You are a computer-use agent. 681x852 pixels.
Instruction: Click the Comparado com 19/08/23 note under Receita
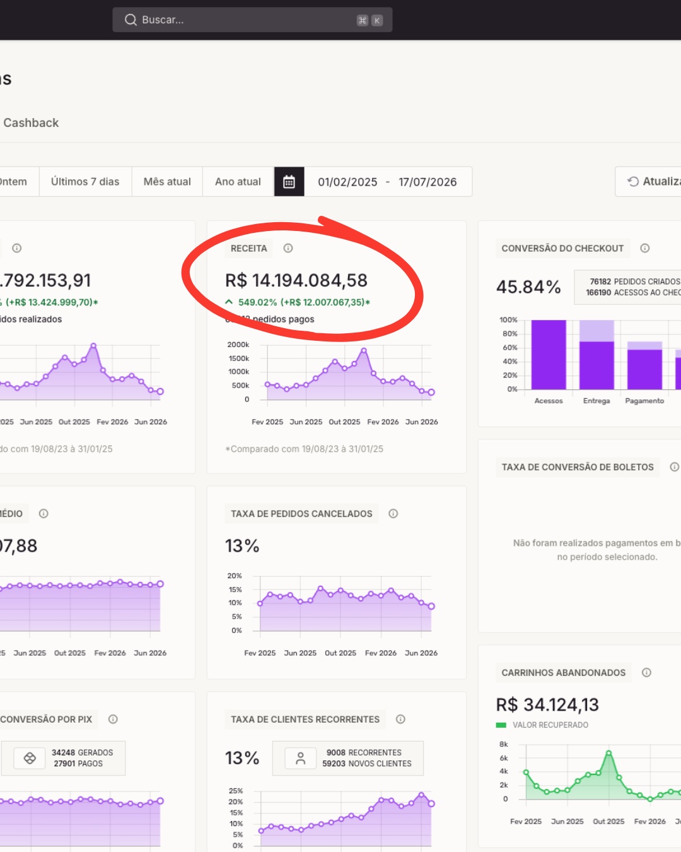(305, 449)
